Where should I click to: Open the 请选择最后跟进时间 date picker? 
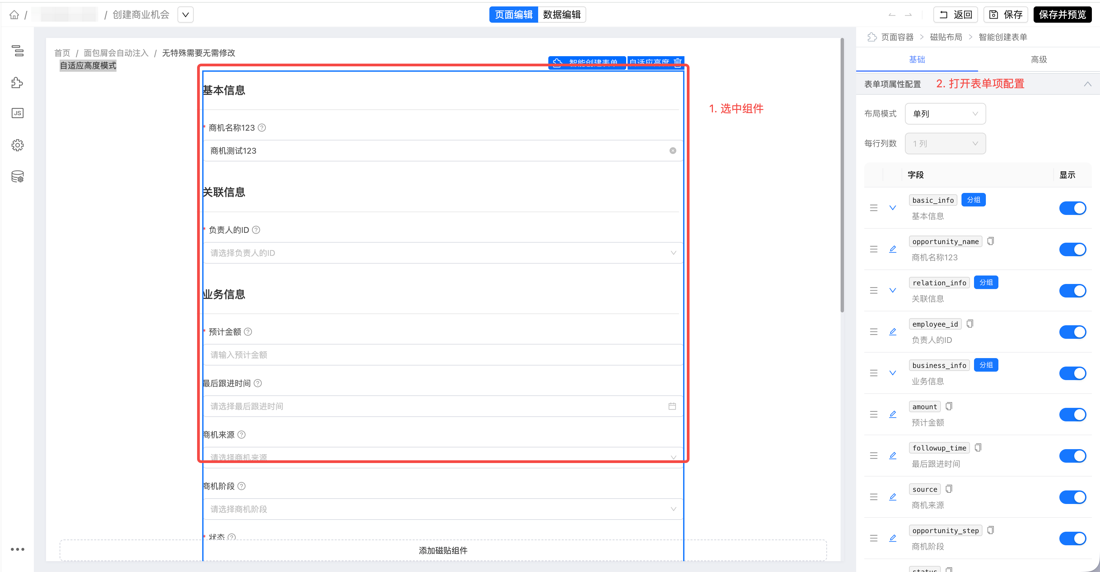click(443, 406)
